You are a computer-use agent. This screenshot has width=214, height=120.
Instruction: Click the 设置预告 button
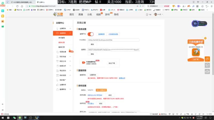coord(93,75)
